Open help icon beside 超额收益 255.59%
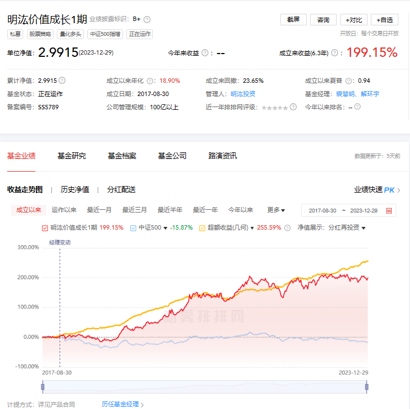Screen dimensions: 410x409 (x=287, y=228)
